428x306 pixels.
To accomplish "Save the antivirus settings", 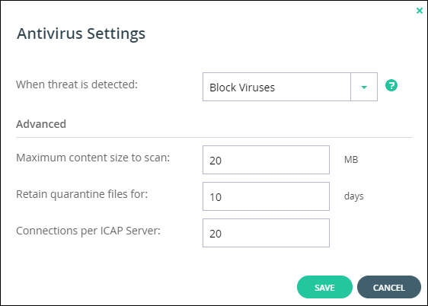I will click(324, 287).
